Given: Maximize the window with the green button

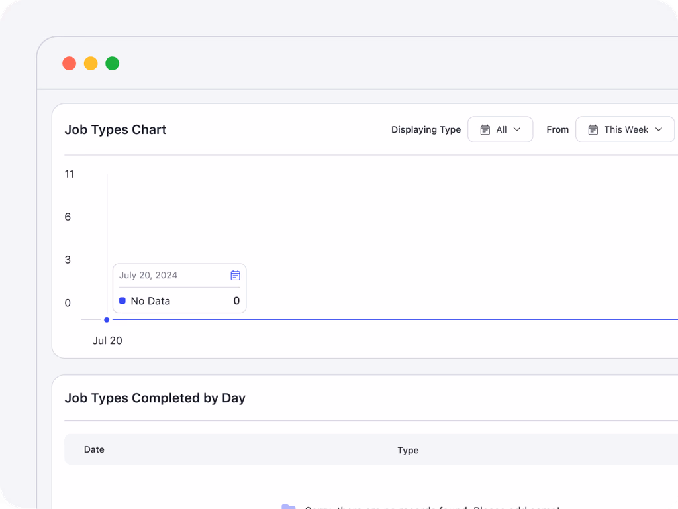Looking at the screenshot, I should coord(113,64).
